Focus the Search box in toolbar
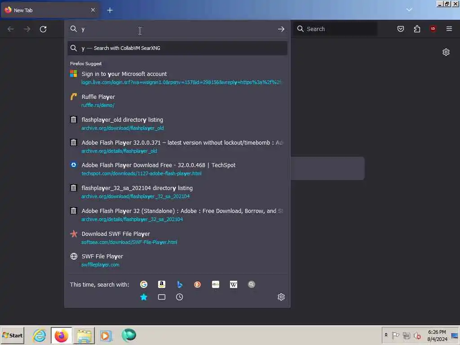 pos(335,29)
